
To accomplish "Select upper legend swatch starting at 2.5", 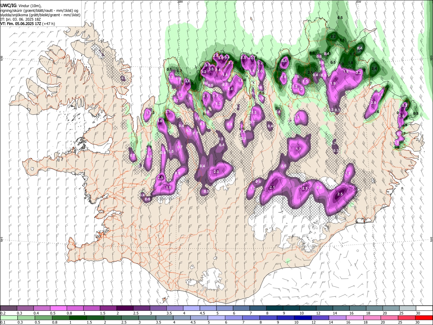I will point(141,308).
